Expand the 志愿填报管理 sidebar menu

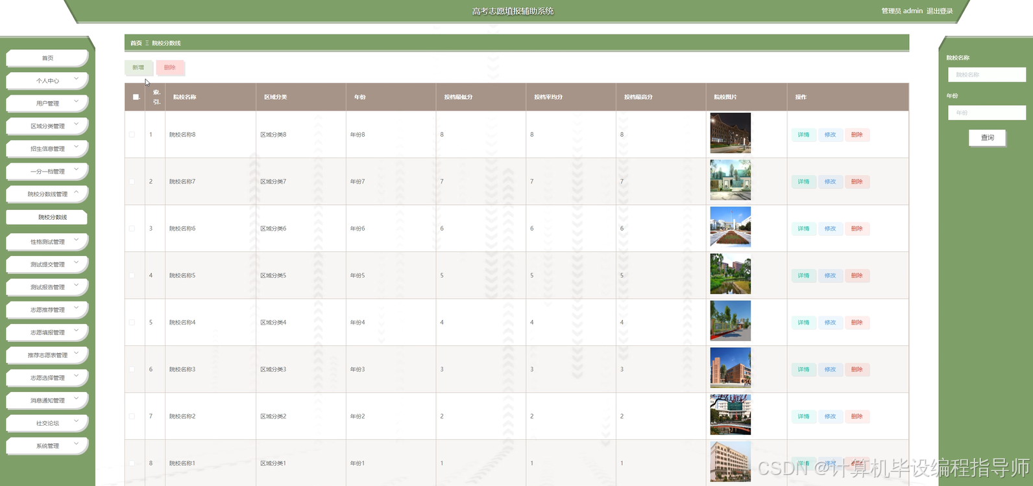point(47,332)
